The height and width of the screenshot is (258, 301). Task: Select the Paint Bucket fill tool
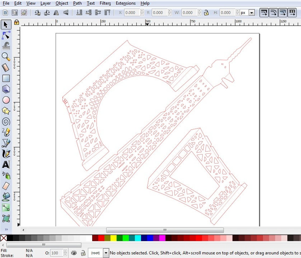pyautogui.click(x=6, y=197)
